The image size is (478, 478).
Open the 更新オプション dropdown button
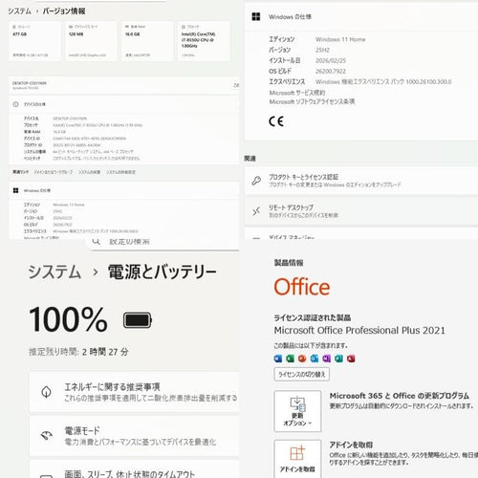pos(297,411)
